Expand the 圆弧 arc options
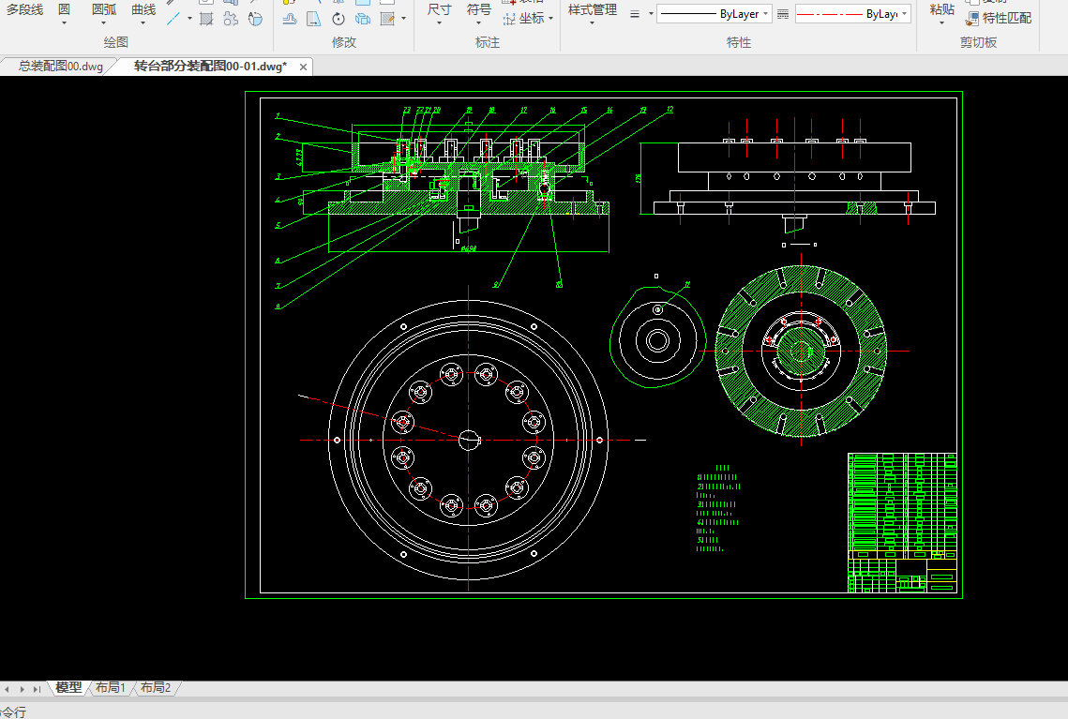The image size is (1068, 719). [x=104, y=23]
